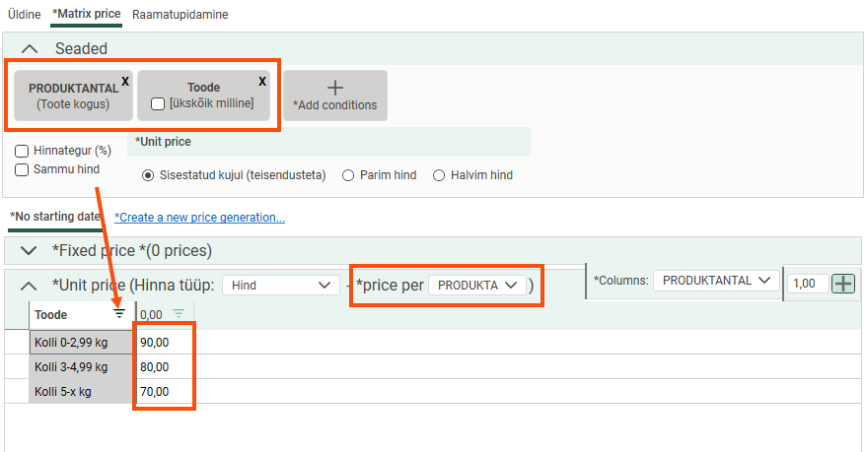Open the Hinna tüüp Hind dropdown
865x452 pixels.
coord(280,285)
